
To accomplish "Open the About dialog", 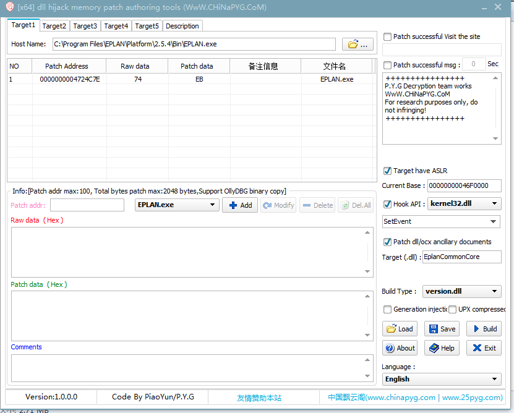I will (400, 348).
